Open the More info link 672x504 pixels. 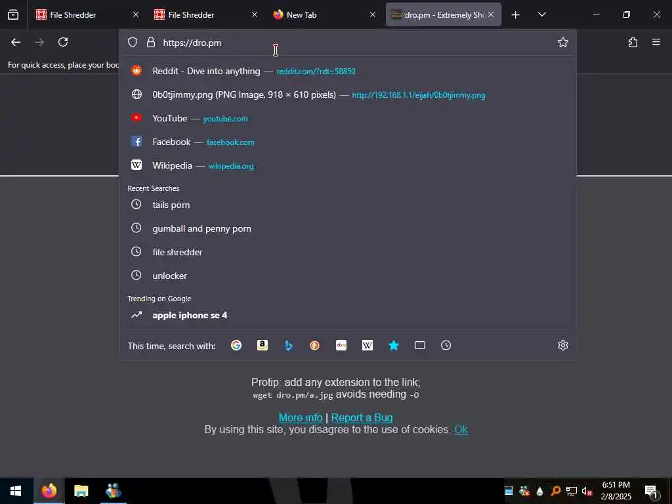coord(301,417)
